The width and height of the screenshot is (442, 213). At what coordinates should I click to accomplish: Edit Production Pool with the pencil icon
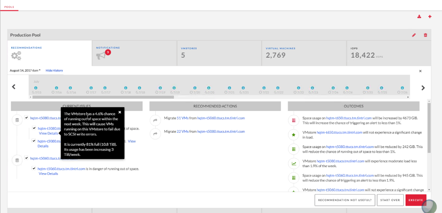pyautogui.click(x=414, y=35)
